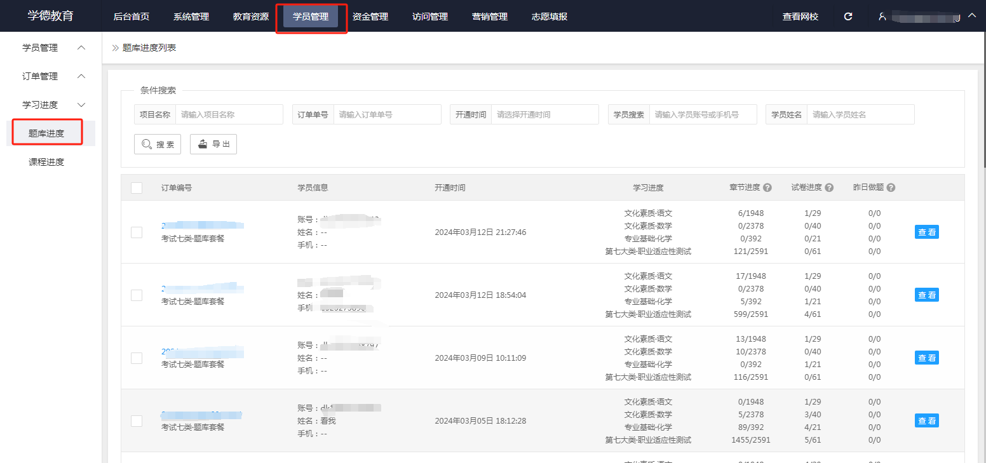This screenshot has width=986, height=463.
Task: Click the date 2024年03月09日 10:11:09
Action: pos(480,358)
